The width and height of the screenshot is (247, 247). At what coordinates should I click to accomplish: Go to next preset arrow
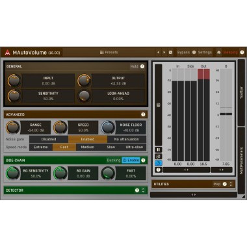tap(164, 52)
